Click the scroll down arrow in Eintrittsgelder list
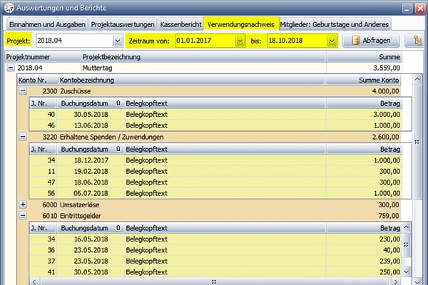The height and width of the screenshot is (285, 428). 407,272
